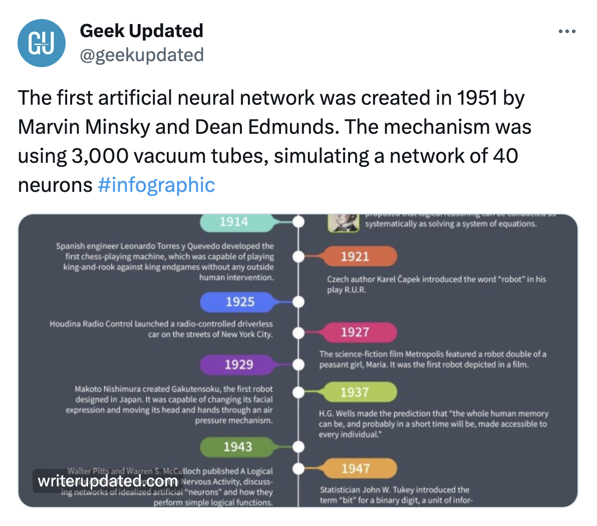The image size is (597, 526).
Task: Click the H.G. Wells prediction text
Action: click(433, 424)
